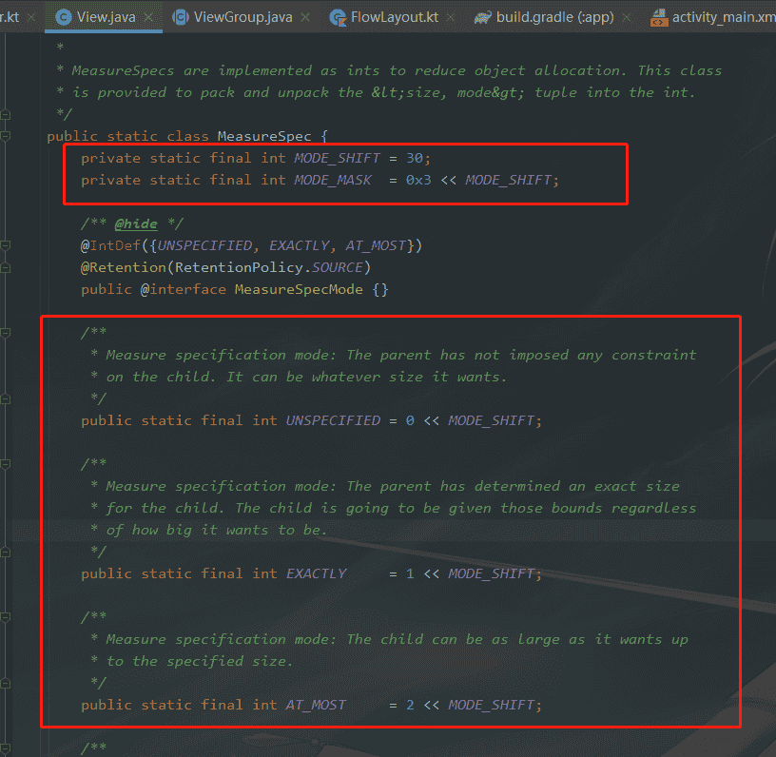Click the @Retention annotation
Image resolution: width=776 pixels, height=757 pixels.
[x=124, y=267]
